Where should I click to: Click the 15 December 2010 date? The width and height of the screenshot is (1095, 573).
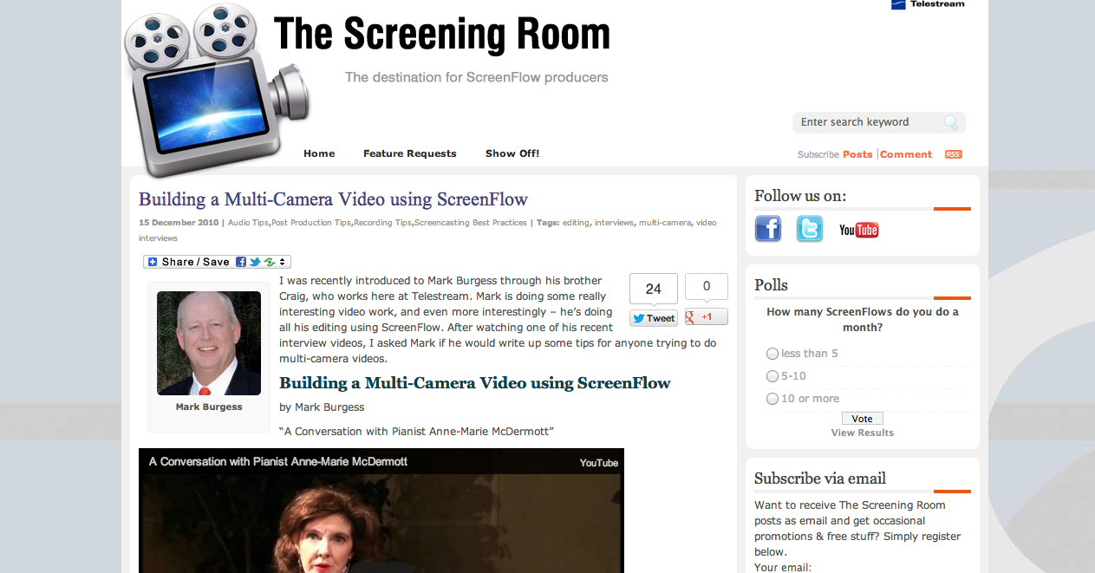coord(179,223)
